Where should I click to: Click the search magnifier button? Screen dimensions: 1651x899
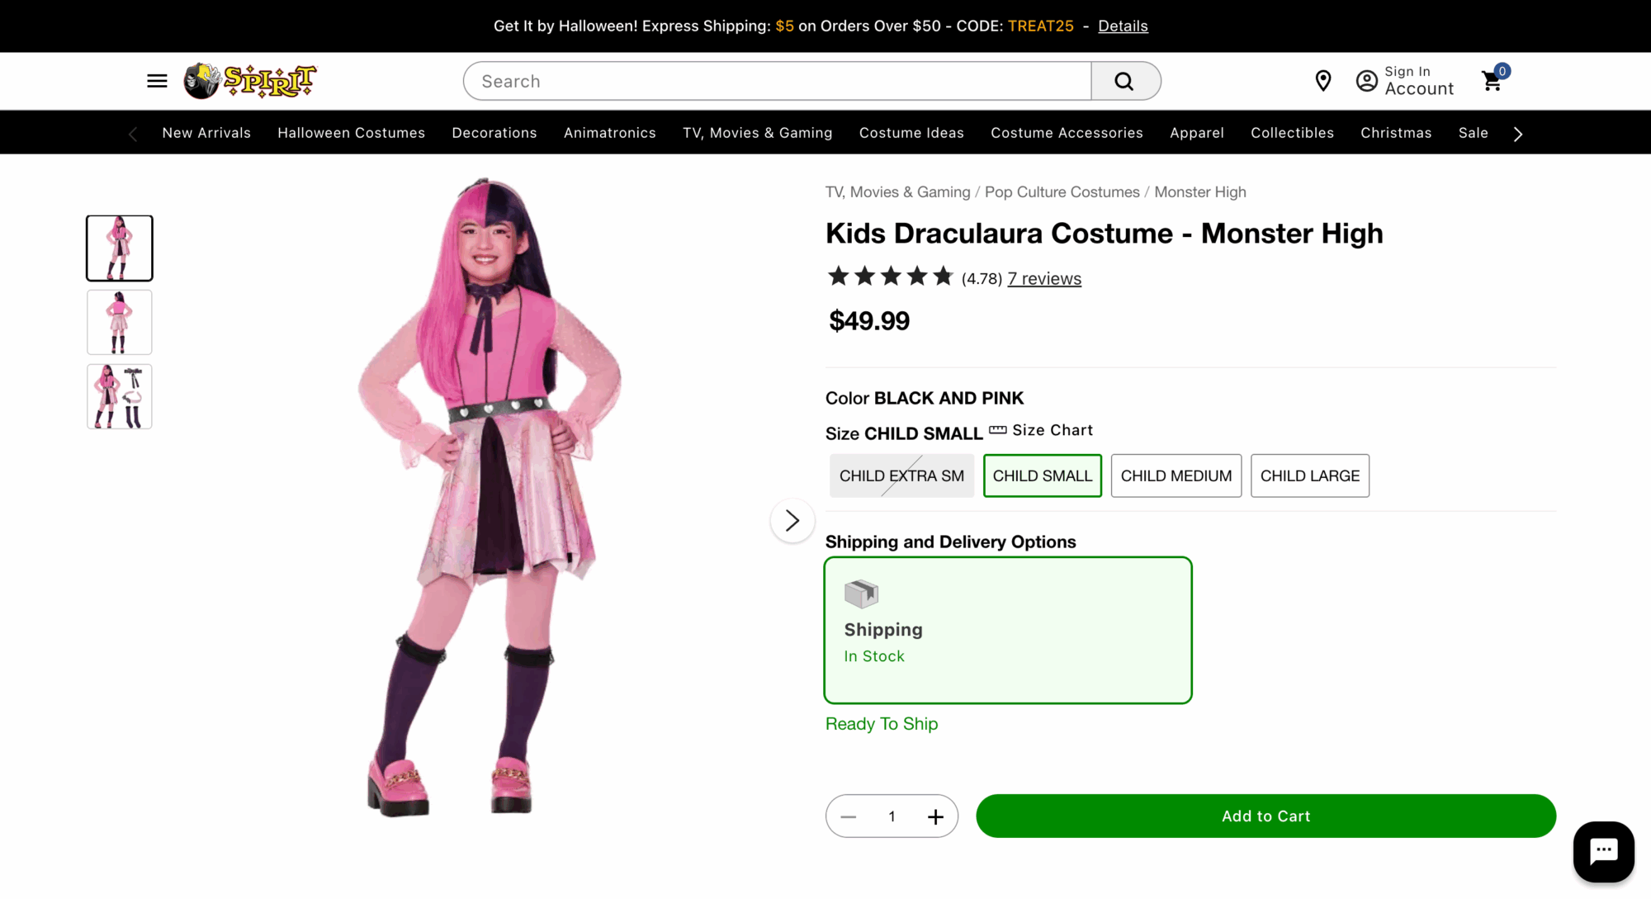[1124, 81]
